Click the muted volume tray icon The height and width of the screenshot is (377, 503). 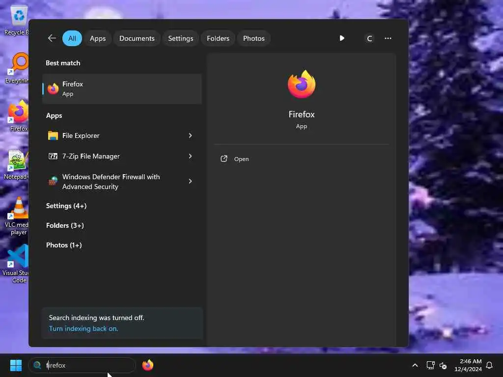[443, 365]
